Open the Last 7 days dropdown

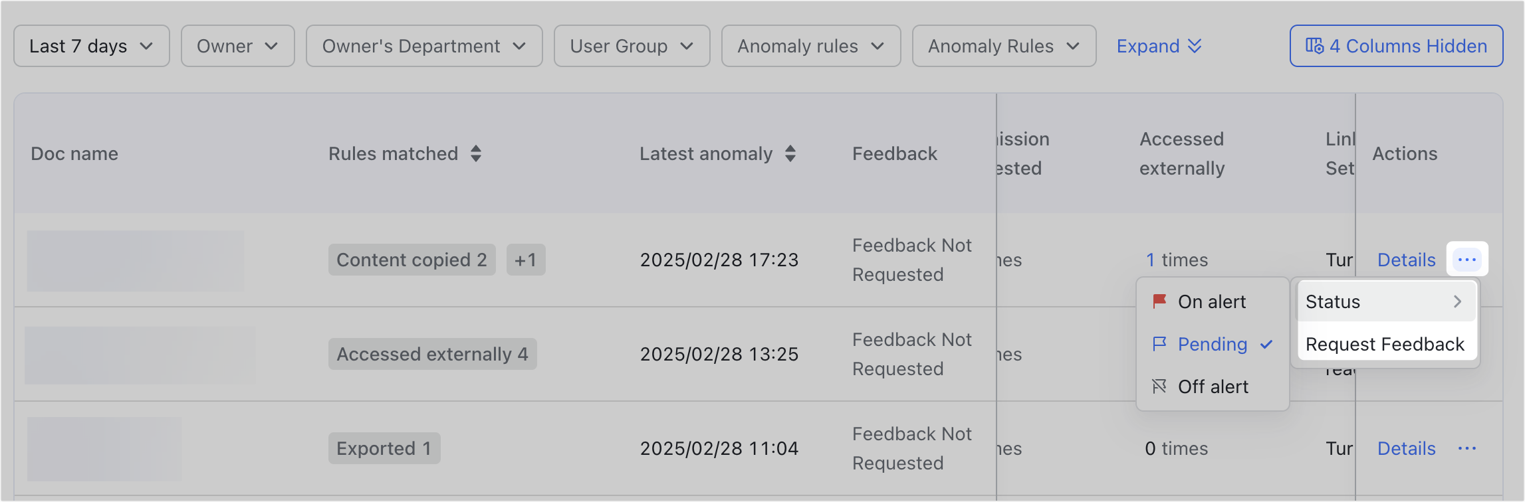92,46
